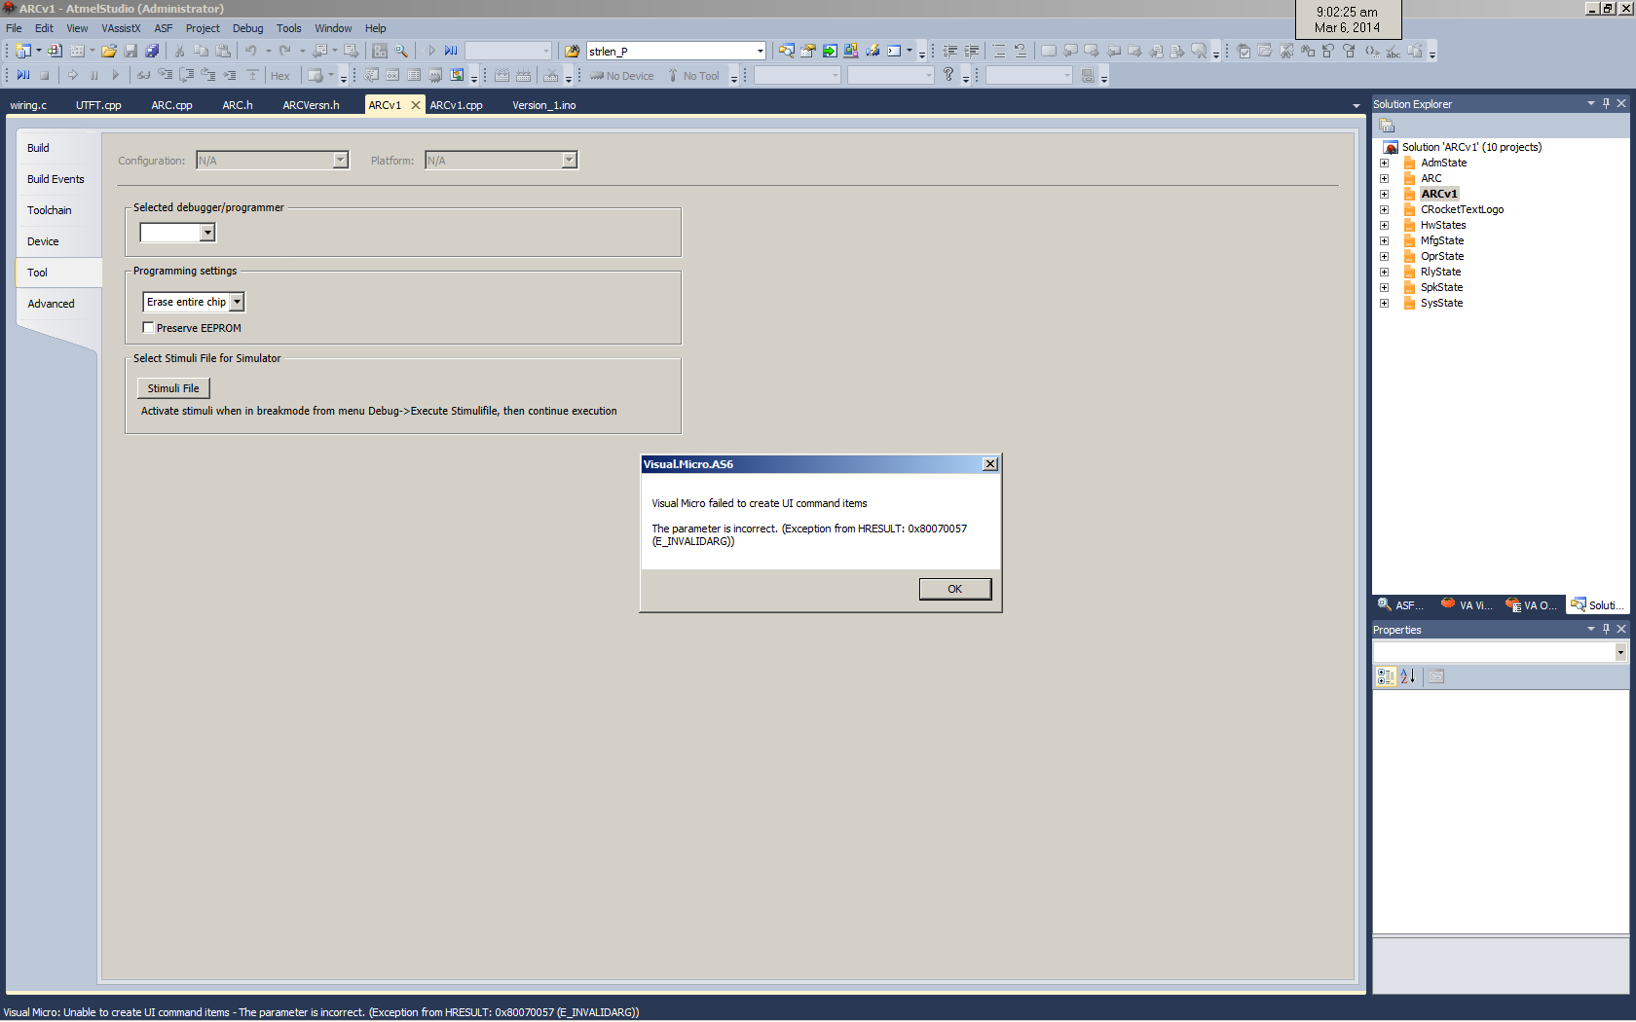This screenshot has width=1636, height=1022.
Task: Select the Categorized view icon in Properties
Action: click(1385, 676)
